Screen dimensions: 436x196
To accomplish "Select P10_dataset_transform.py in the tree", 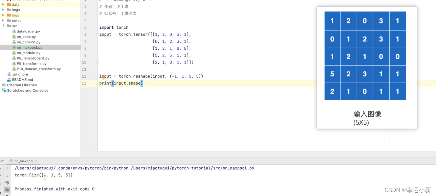I will (39, 69).
